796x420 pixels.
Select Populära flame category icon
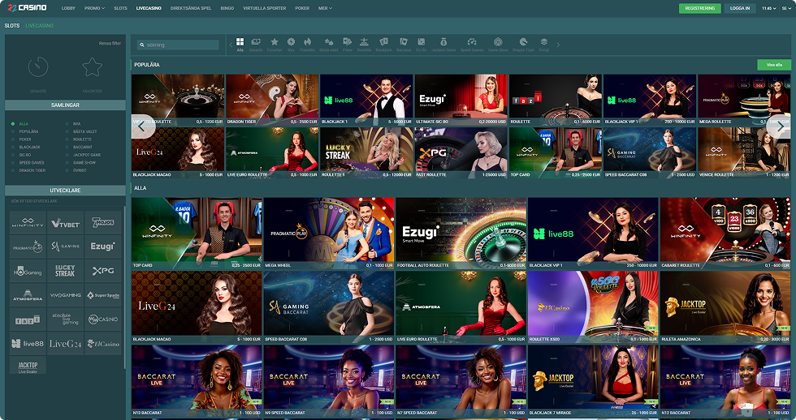307,42
